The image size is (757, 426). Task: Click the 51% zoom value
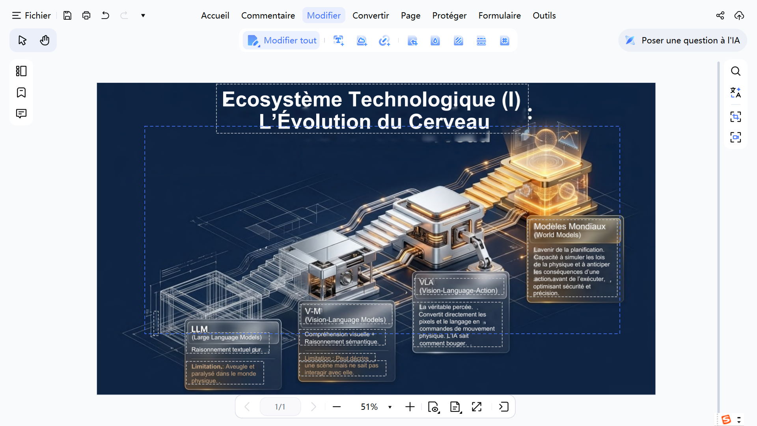[369, 407]
